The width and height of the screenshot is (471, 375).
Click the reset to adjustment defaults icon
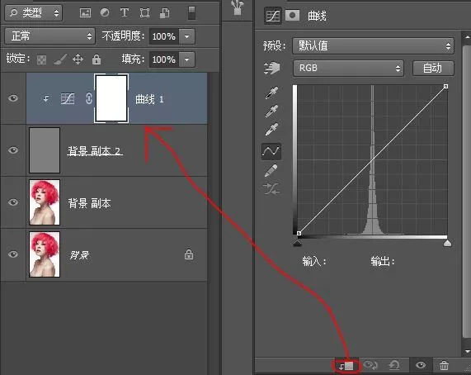394,365
